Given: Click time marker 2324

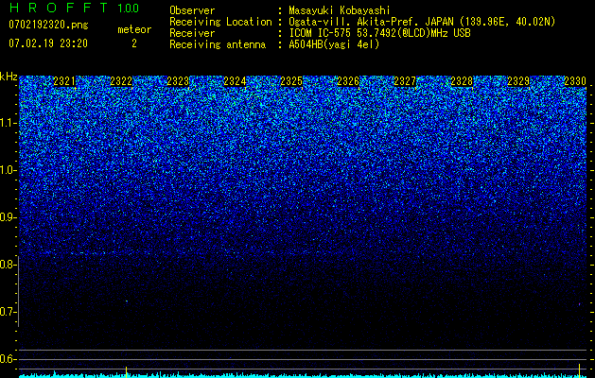Looking at the screenshot, I should coord(235,81).
